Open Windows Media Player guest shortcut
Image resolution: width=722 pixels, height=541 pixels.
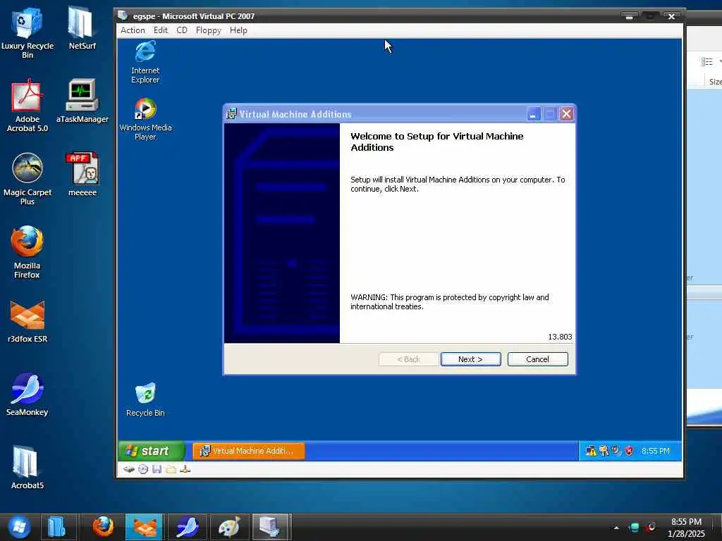pos(145,118)
